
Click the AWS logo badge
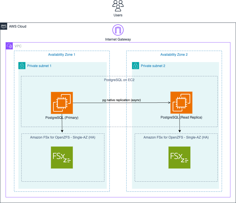(x=4, y=26)
